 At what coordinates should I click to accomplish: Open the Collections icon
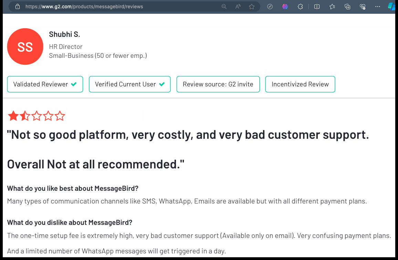[x=347, y=7]
